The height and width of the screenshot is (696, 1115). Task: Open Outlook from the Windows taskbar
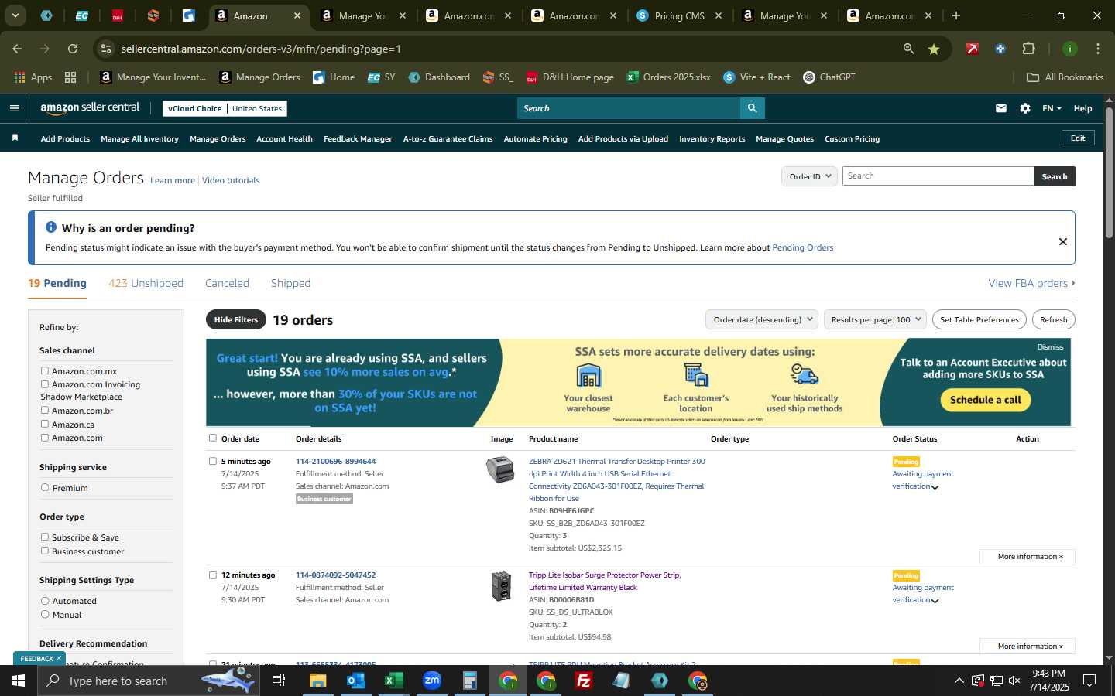356,681
